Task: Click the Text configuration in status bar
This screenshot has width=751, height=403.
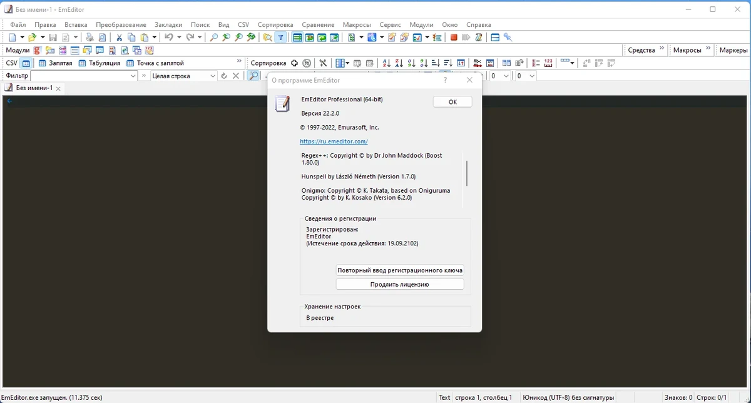Action: click(444, 397)
